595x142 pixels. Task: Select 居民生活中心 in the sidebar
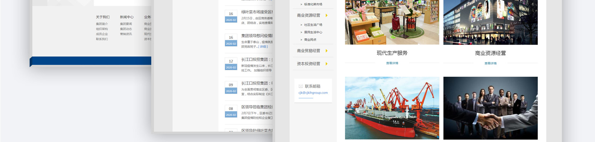[x=313, y=32]
